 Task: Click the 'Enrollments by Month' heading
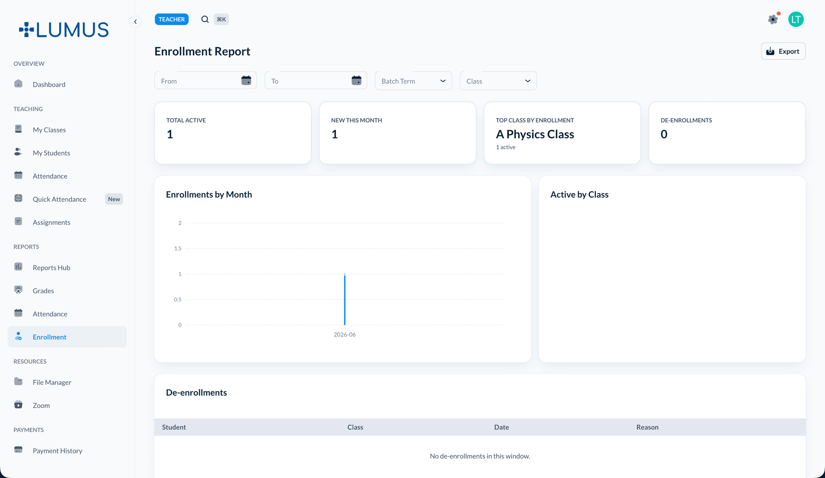(x=209, y=195)
